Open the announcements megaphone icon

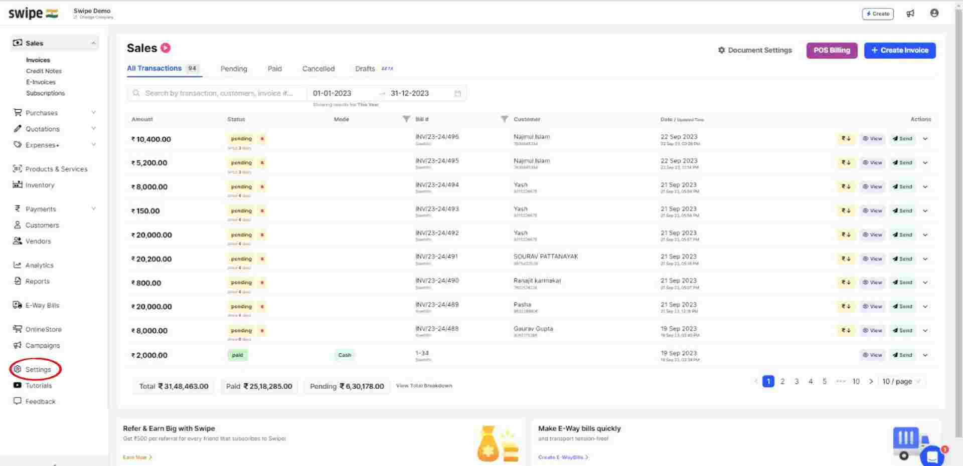pos(910,14)
